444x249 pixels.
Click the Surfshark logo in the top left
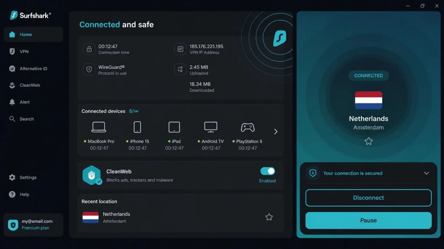[30, 15]
